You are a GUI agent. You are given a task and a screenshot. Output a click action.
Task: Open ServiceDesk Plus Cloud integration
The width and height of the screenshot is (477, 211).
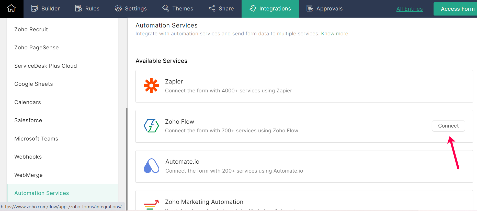[62, 66]
